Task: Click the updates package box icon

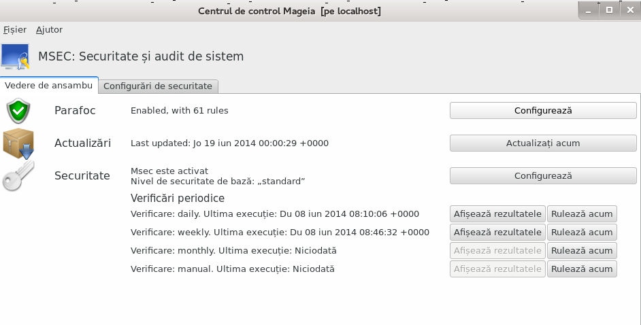Action: [18, 143]
